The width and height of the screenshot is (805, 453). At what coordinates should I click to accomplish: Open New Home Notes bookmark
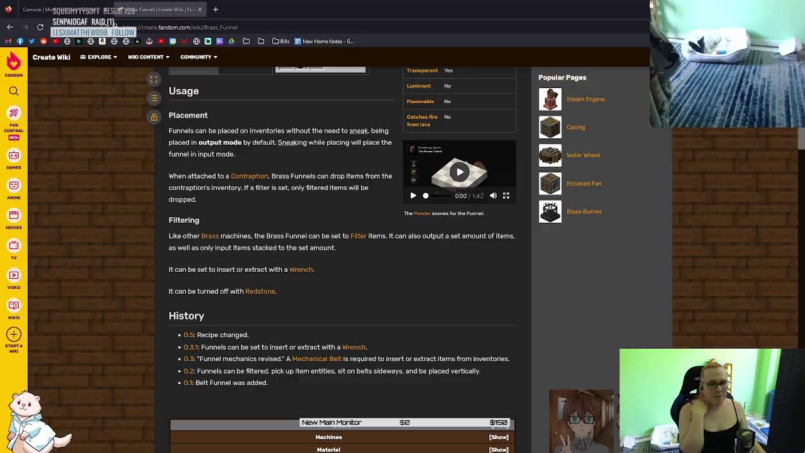tap(324, 42)
